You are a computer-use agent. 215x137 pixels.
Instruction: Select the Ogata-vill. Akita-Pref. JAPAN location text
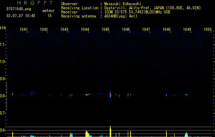click(152, 8)
